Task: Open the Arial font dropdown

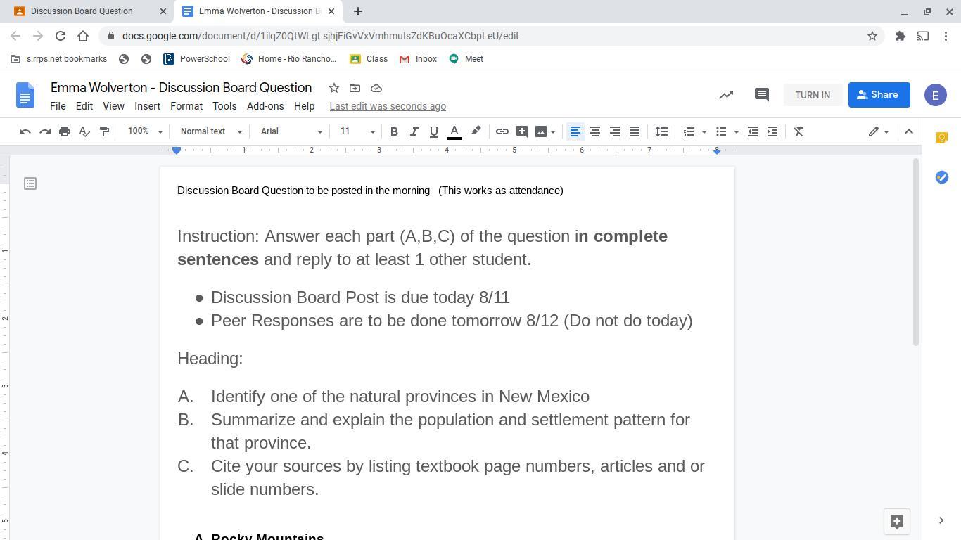Action: click(x=291, y=131)
